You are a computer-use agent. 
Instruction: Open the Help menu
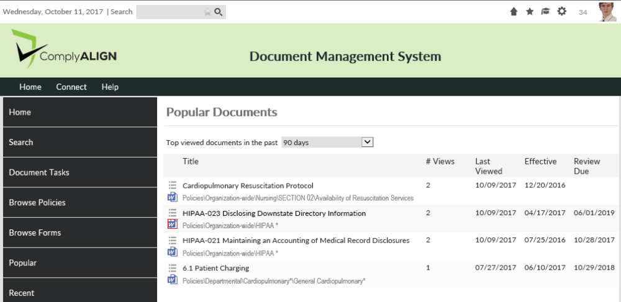110,87
